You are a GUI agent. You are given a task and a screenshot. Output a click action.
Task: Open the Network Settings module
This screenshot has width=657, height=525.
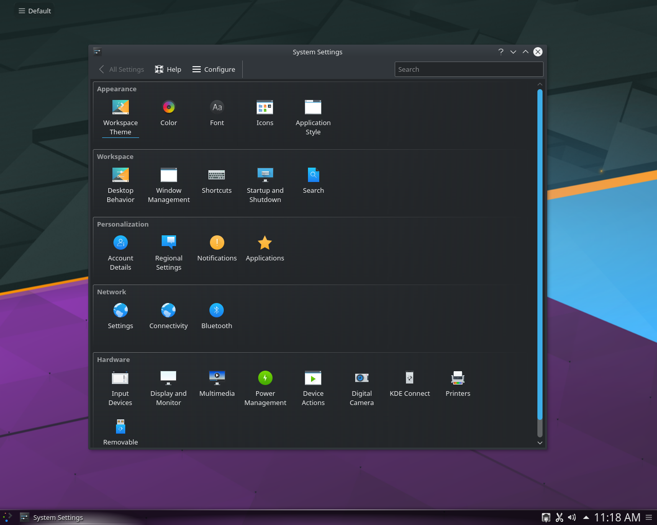121,316
